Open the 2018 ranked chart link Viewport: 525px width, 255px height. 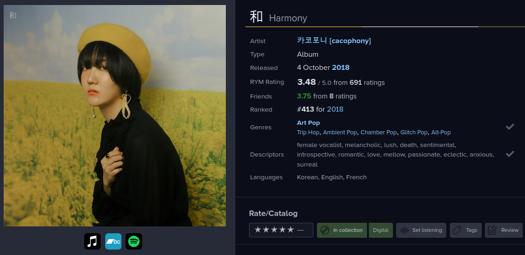pyautogui.click(x=335, y=109)
